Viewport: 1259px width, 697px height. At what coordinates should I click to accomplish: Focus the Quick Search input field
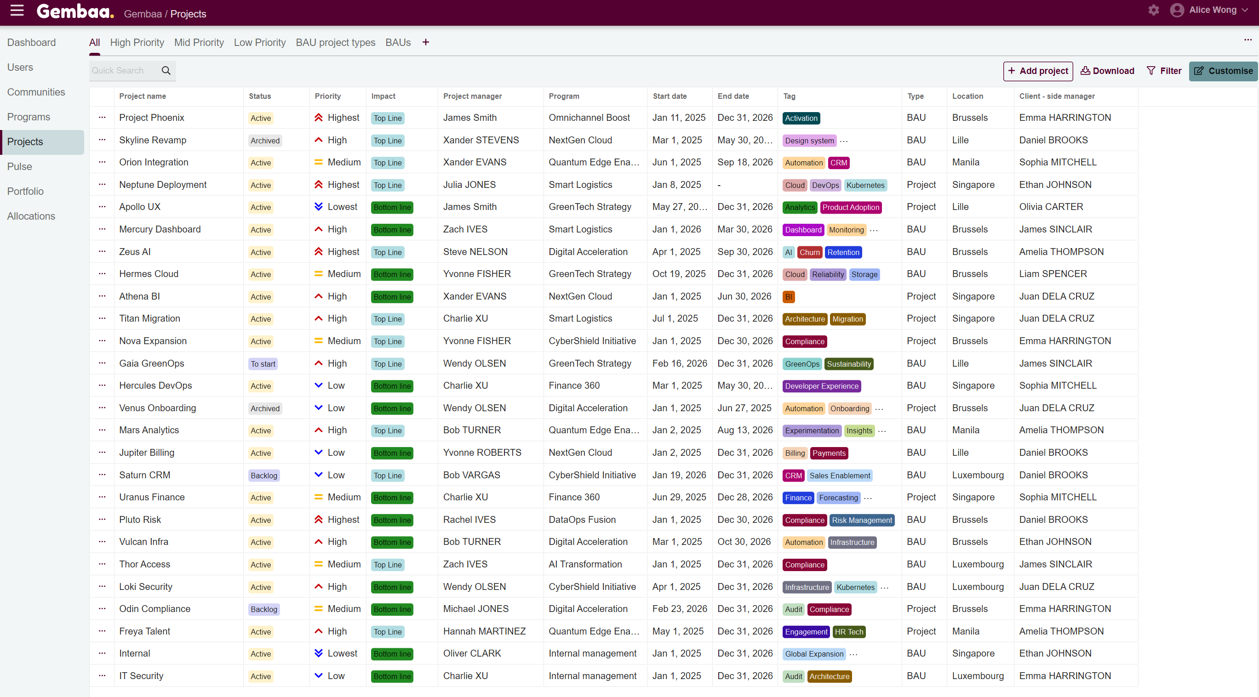tap(124, 71)
